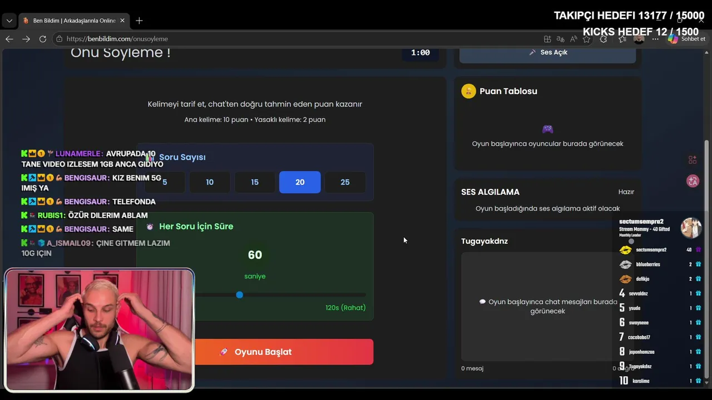712x400 pixels.
Task: Open Copilot Sohbet et chat
Action: coord(687,39)
